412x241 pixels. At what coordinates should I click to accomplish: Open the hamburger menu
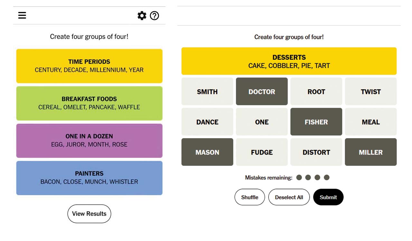pos(22,15)
